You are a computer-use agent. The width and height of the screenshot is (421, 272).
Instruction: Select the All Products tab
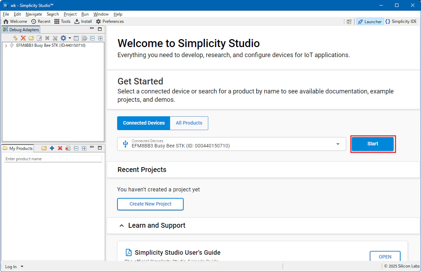189,123
